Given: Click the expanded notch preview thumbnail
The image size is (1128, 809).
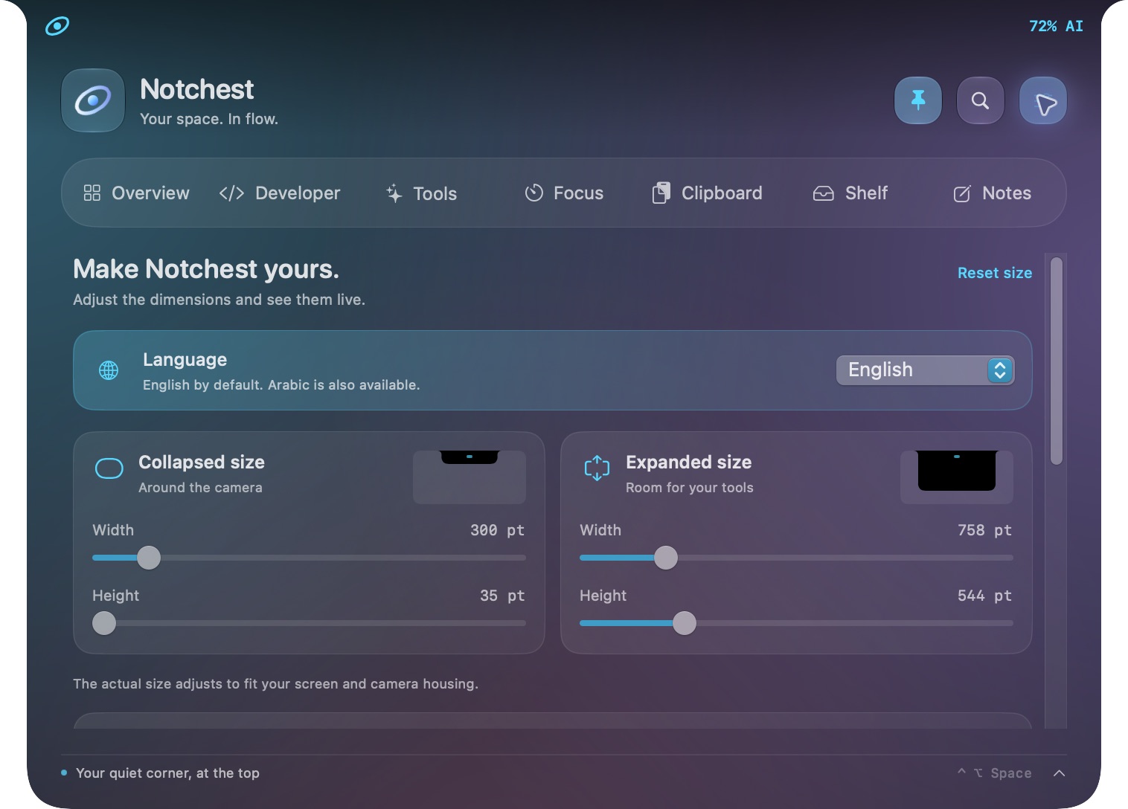Looking at the screenshot, I should click(x=957, y=477).
